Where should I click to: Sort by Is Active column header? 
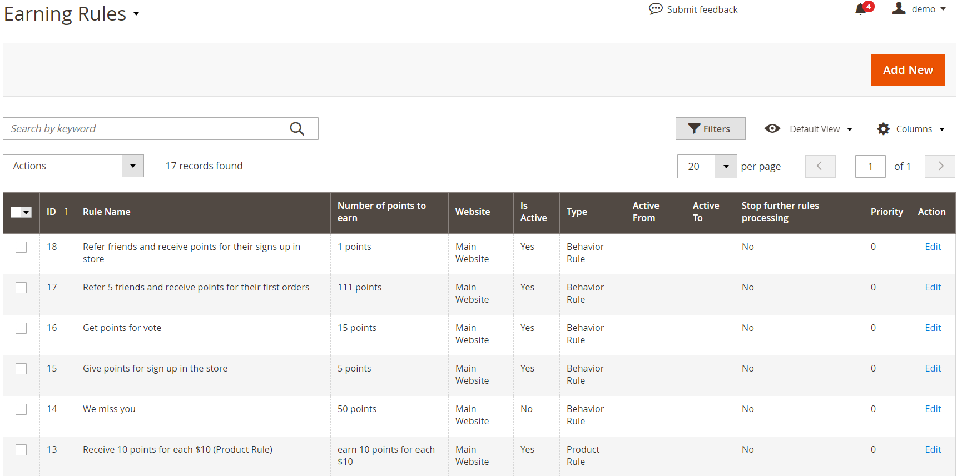click(x=536, y=212)
